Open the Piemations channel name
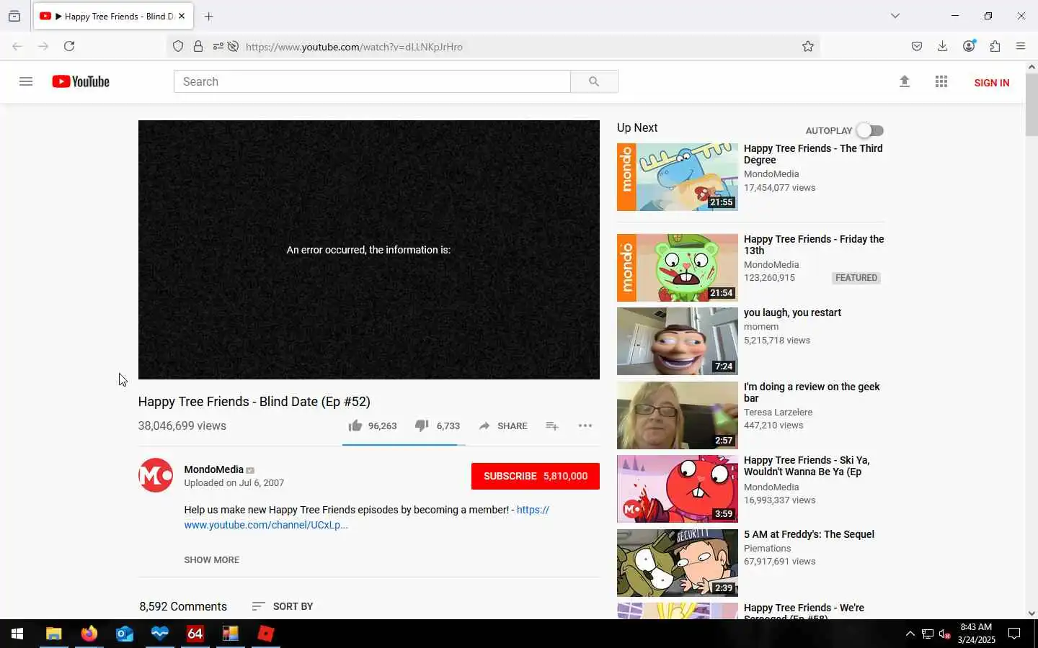The width and height of the screenshot is (1038, 648). (x=767, y=549)
